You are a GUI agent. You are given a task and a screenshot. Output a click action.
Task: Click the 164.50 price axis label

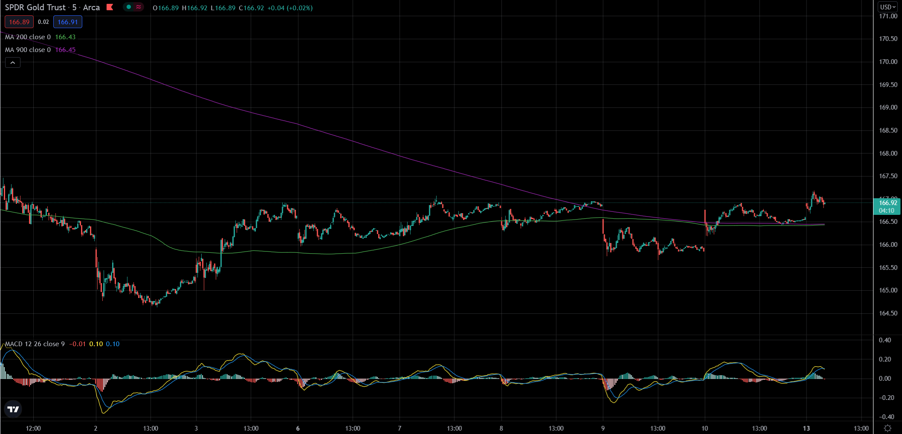tap(888, 313)
